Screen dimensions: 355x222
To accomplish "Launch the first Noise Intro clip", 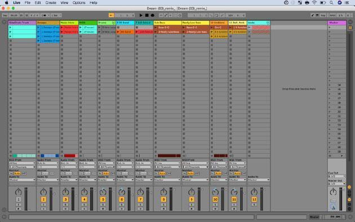I will tap(62, 28).
